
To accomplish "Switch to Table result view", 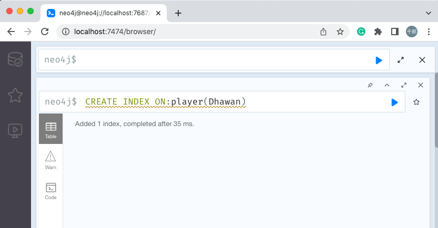I will click(51, 129).
